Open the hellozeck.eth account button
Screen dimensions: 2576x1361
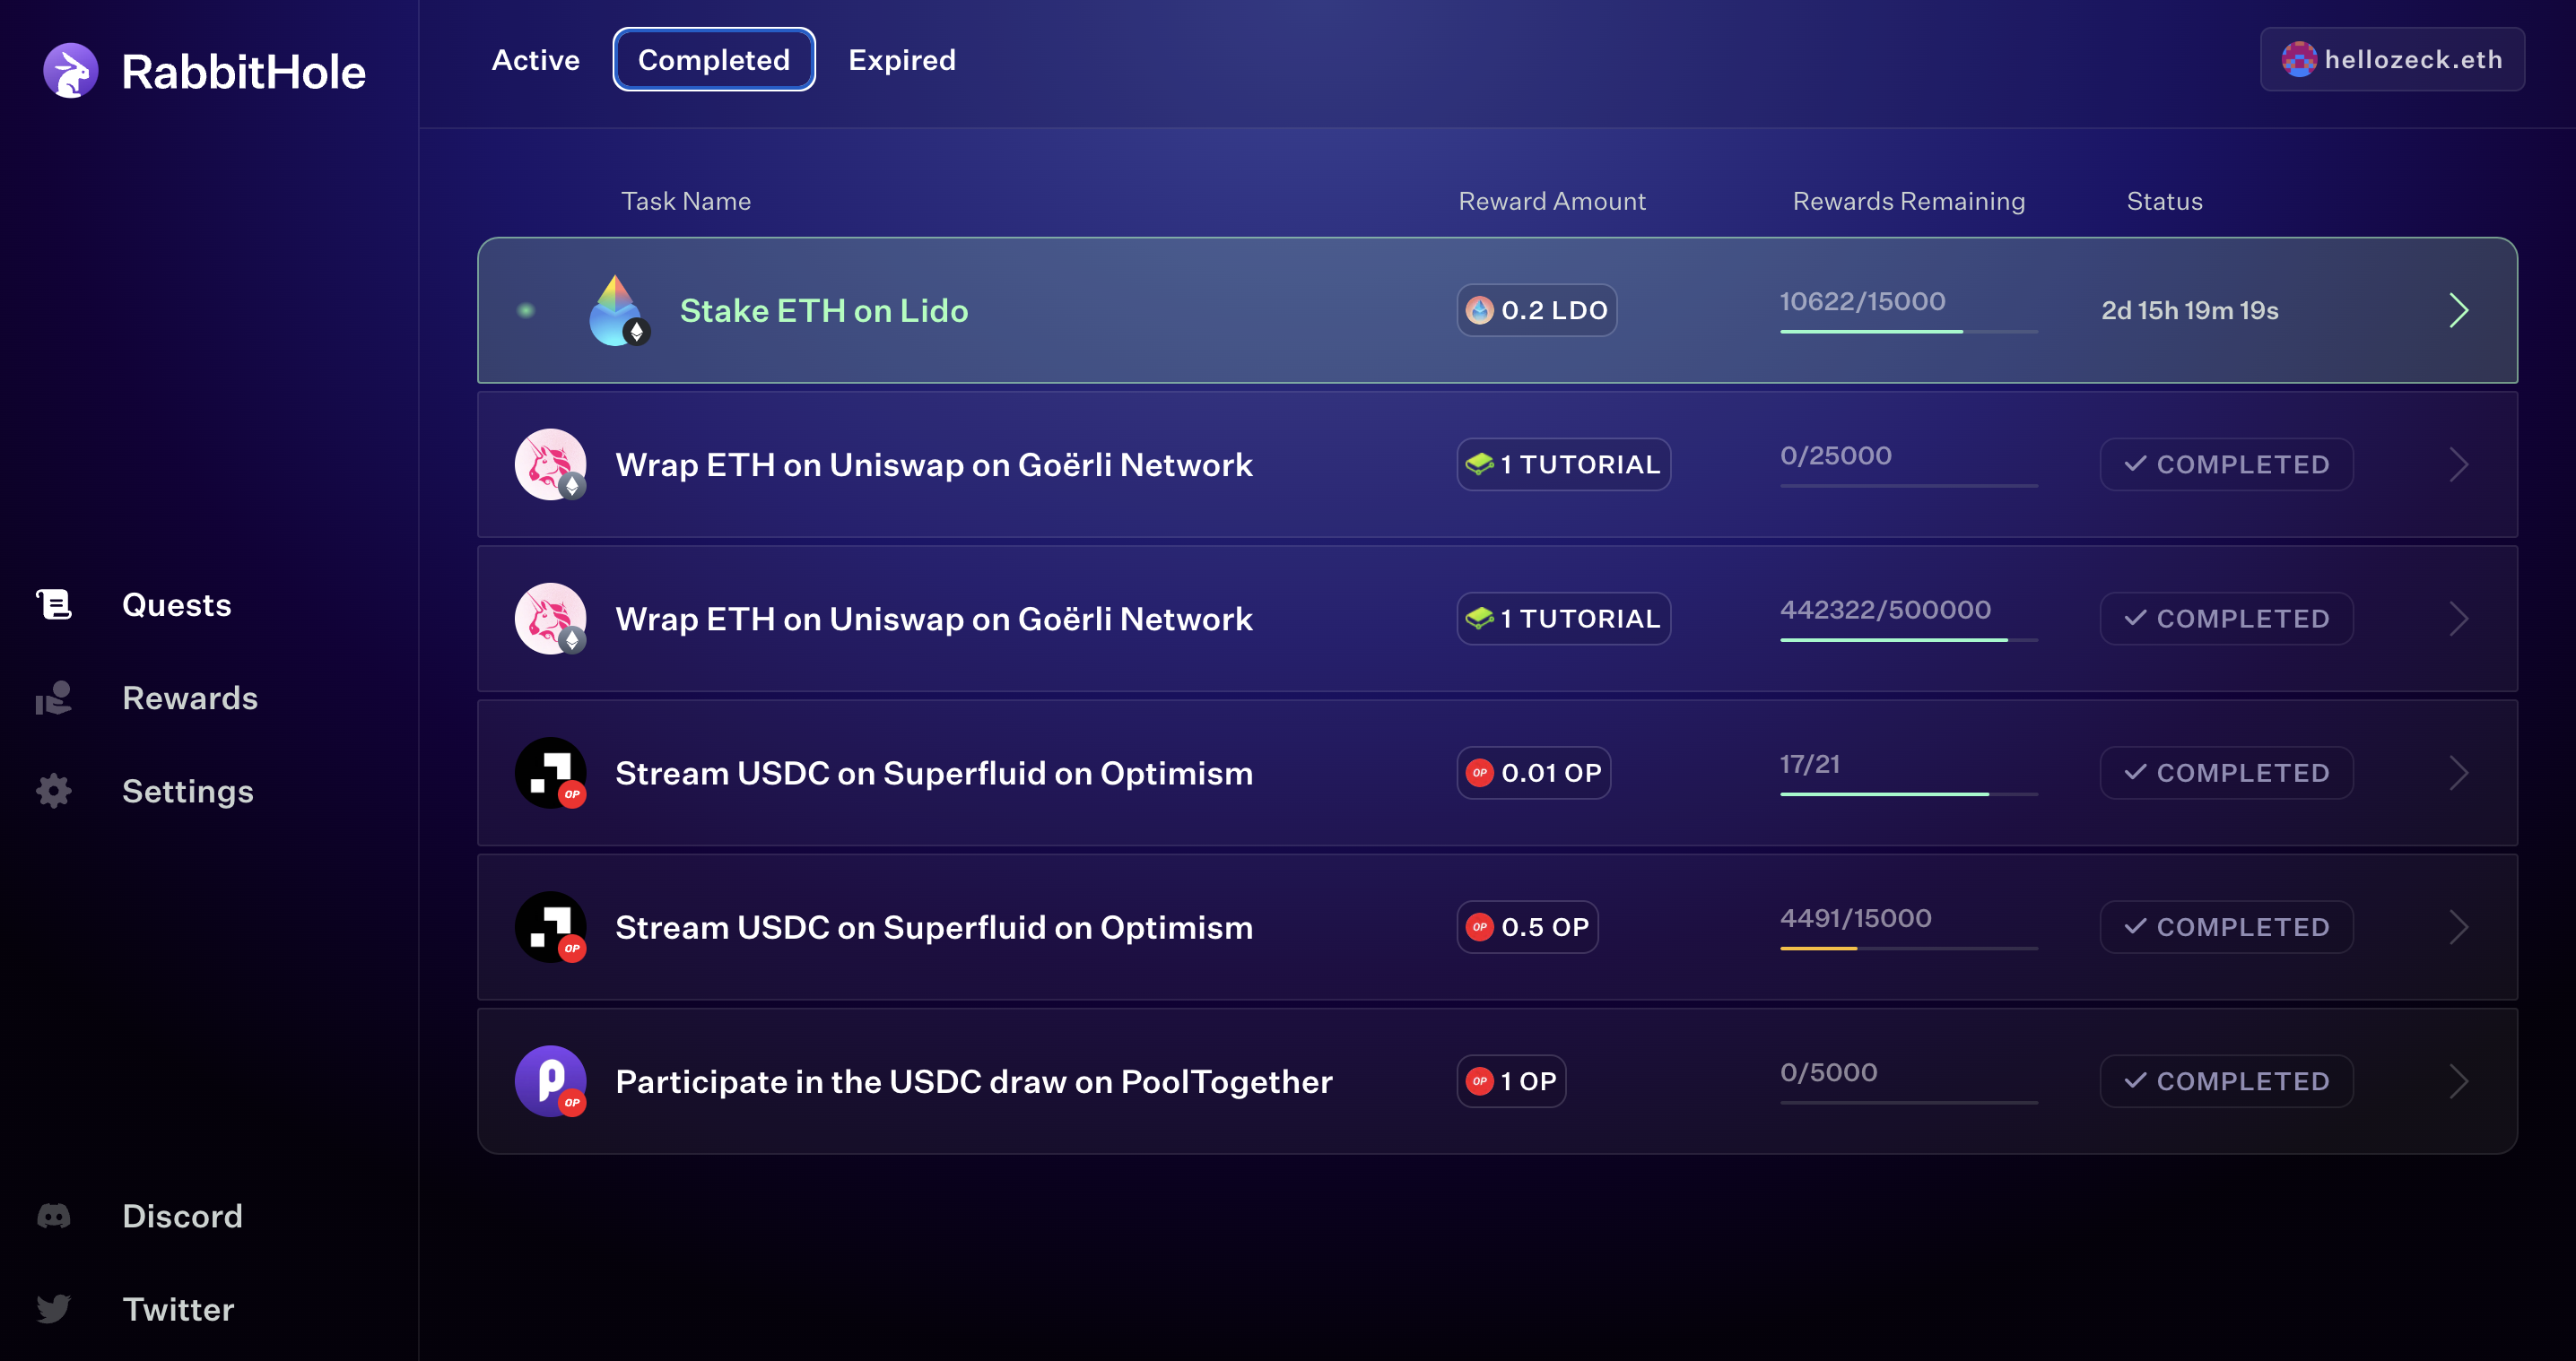click(x=2392, y=59)
